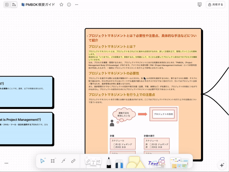Select the eraser tool
The width and height of the screenshot is (229, 172).
tap(119, 163)
